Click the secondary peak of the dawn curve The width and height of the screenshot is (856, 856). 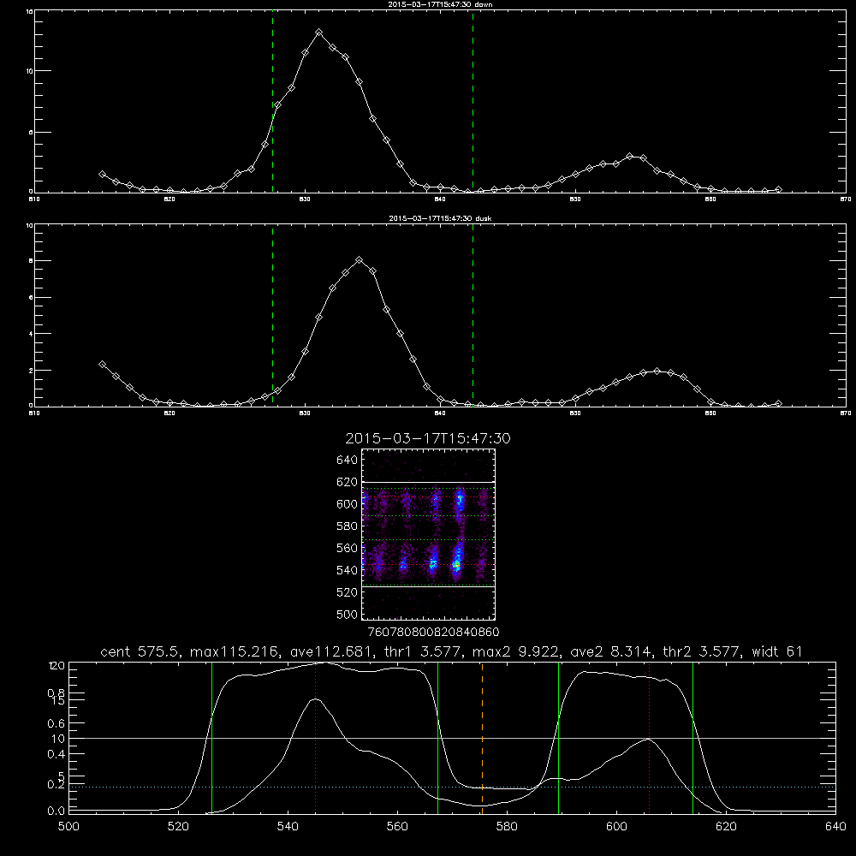pyautogui.click(x=629, y=156)
